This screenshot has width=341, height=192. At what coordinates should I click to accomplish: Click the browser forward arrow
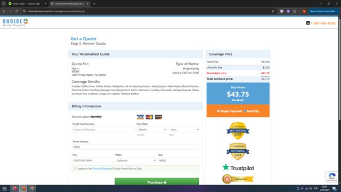pyautogui.click(x=10, y=11)
